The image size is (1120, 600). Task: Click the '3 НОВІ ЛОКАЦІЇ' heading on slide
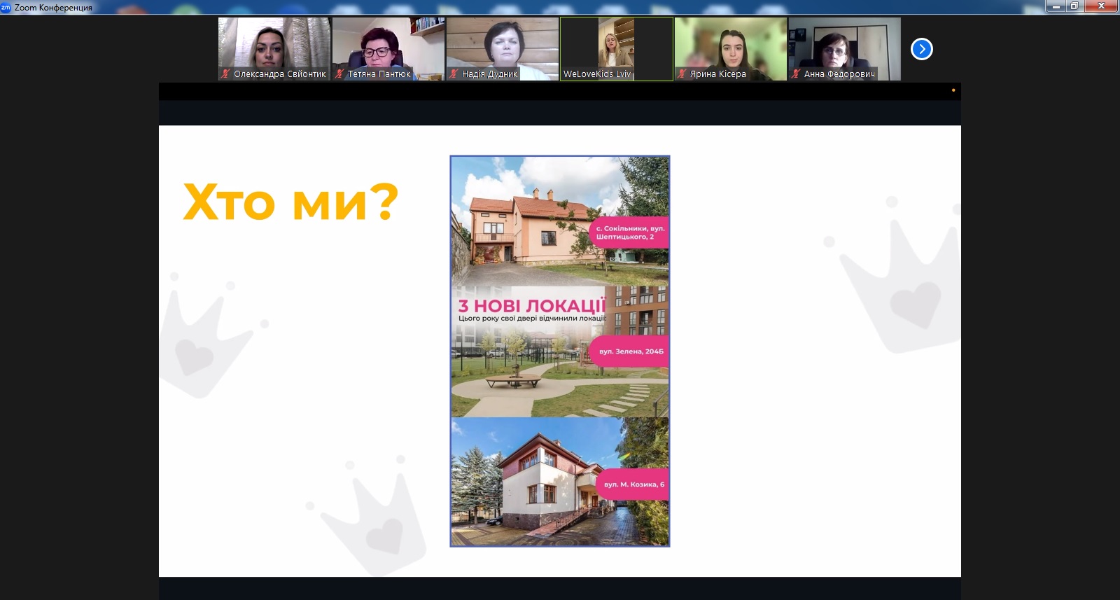[531, 306]
